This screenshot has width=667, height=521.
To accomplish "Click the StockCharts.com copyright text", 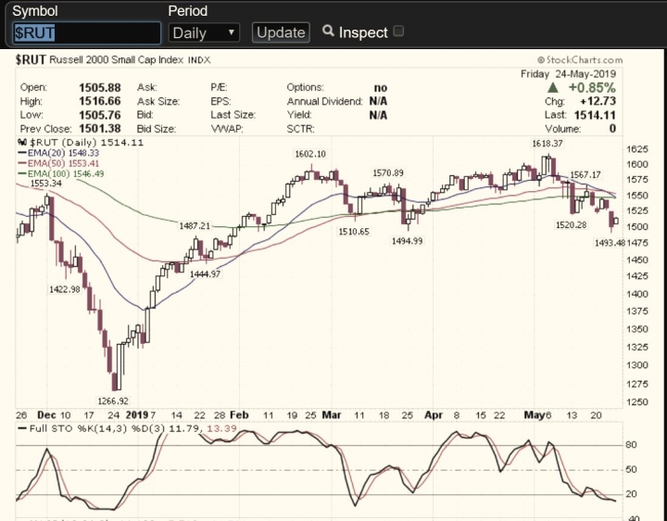I will click(580, 59).
